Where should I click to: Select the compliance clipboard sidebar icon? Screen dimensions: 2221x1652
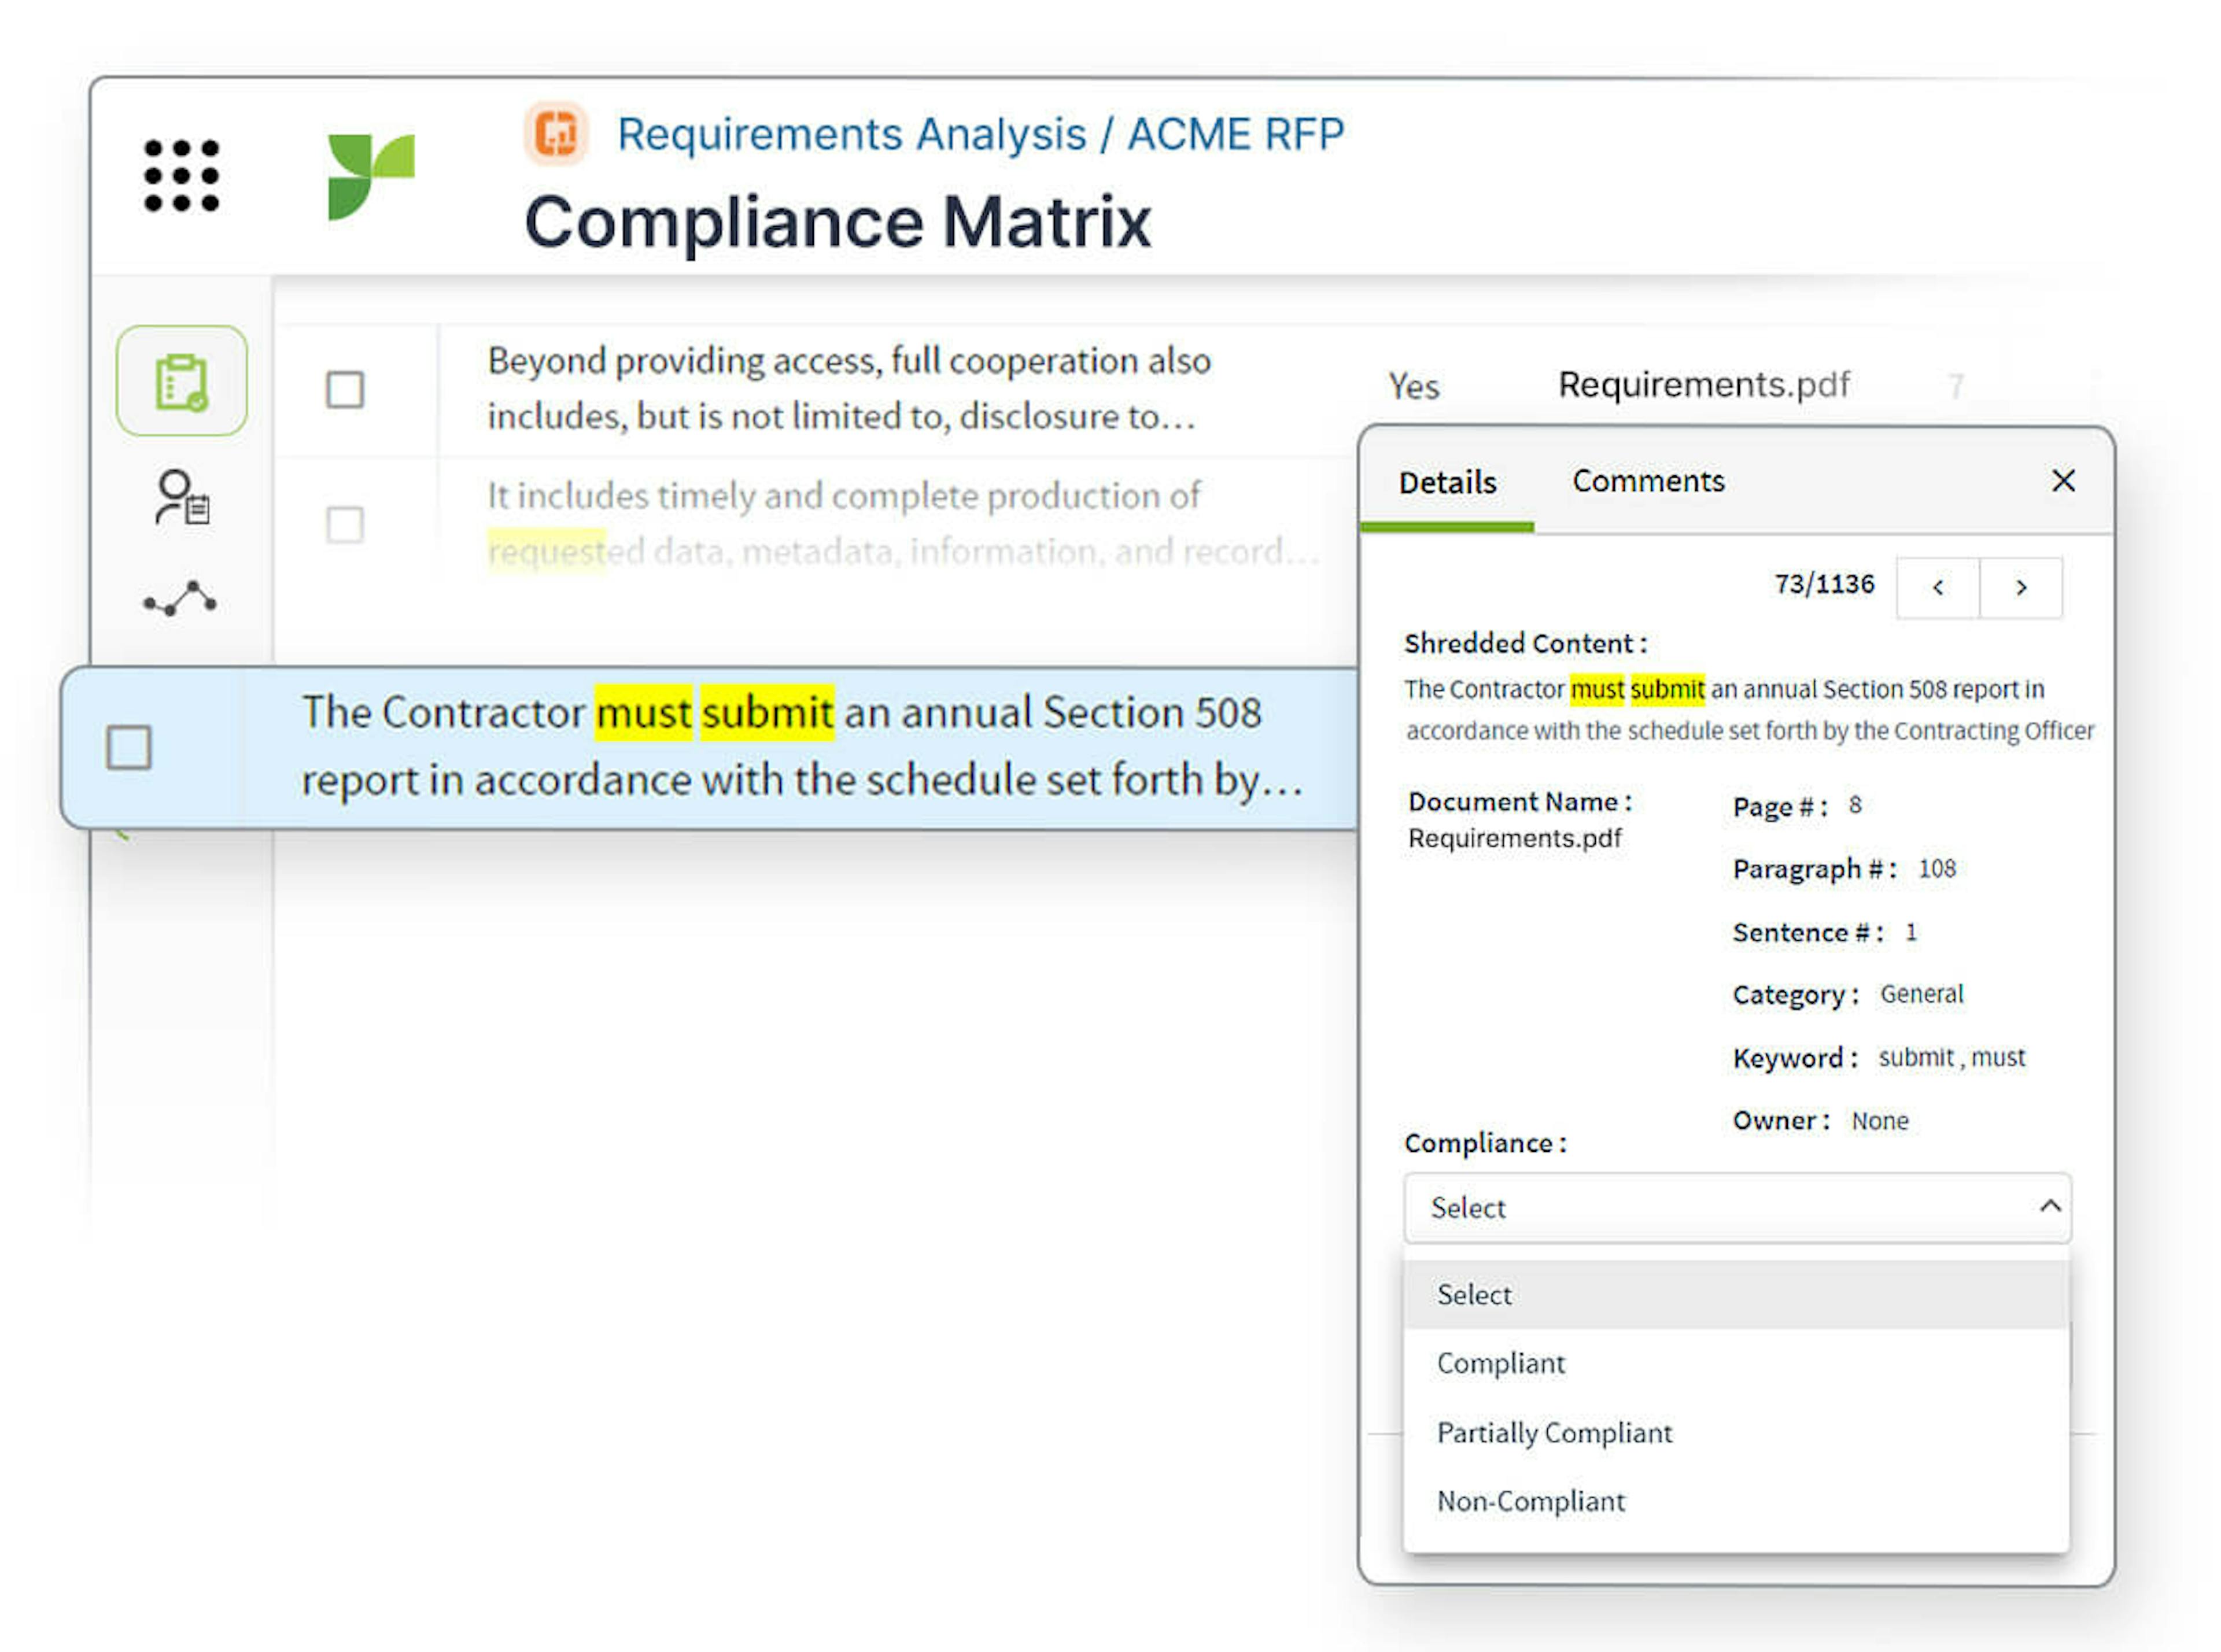(x=182, y=381)
